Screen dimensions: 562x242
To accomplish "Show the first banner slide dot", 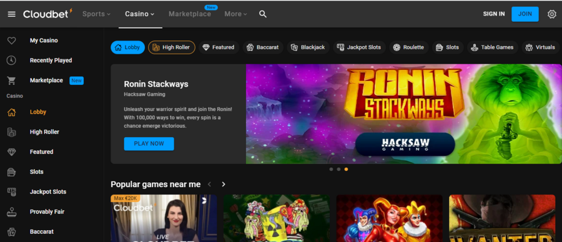I will [x=331, y=169].
